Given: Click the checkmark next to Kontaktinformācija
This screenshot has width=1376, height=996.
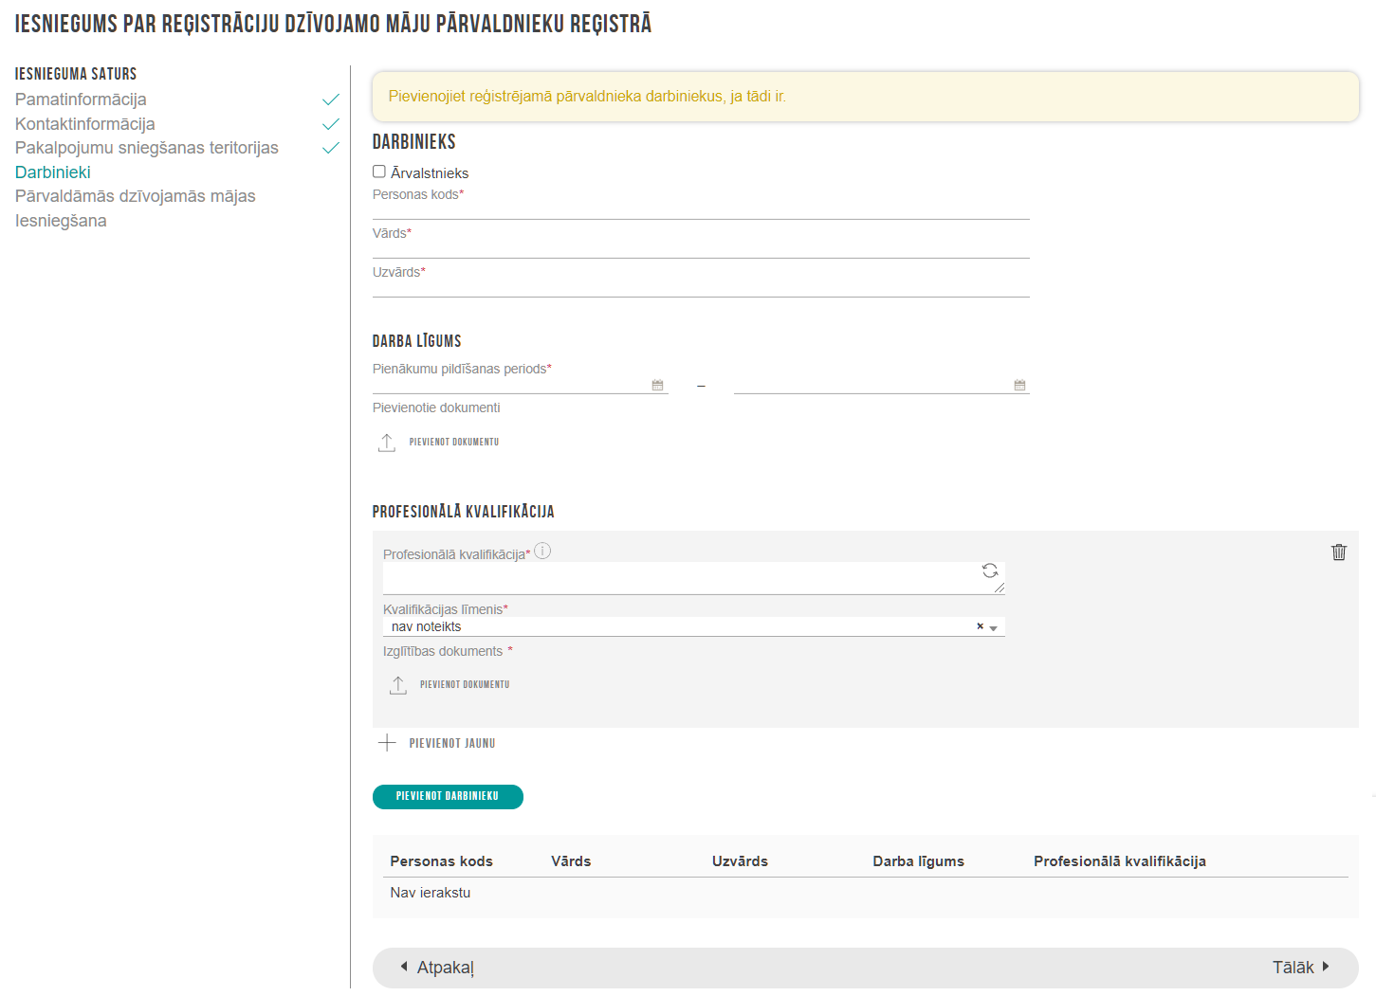Looking at the screenshot, I should (x=330, y=124).
